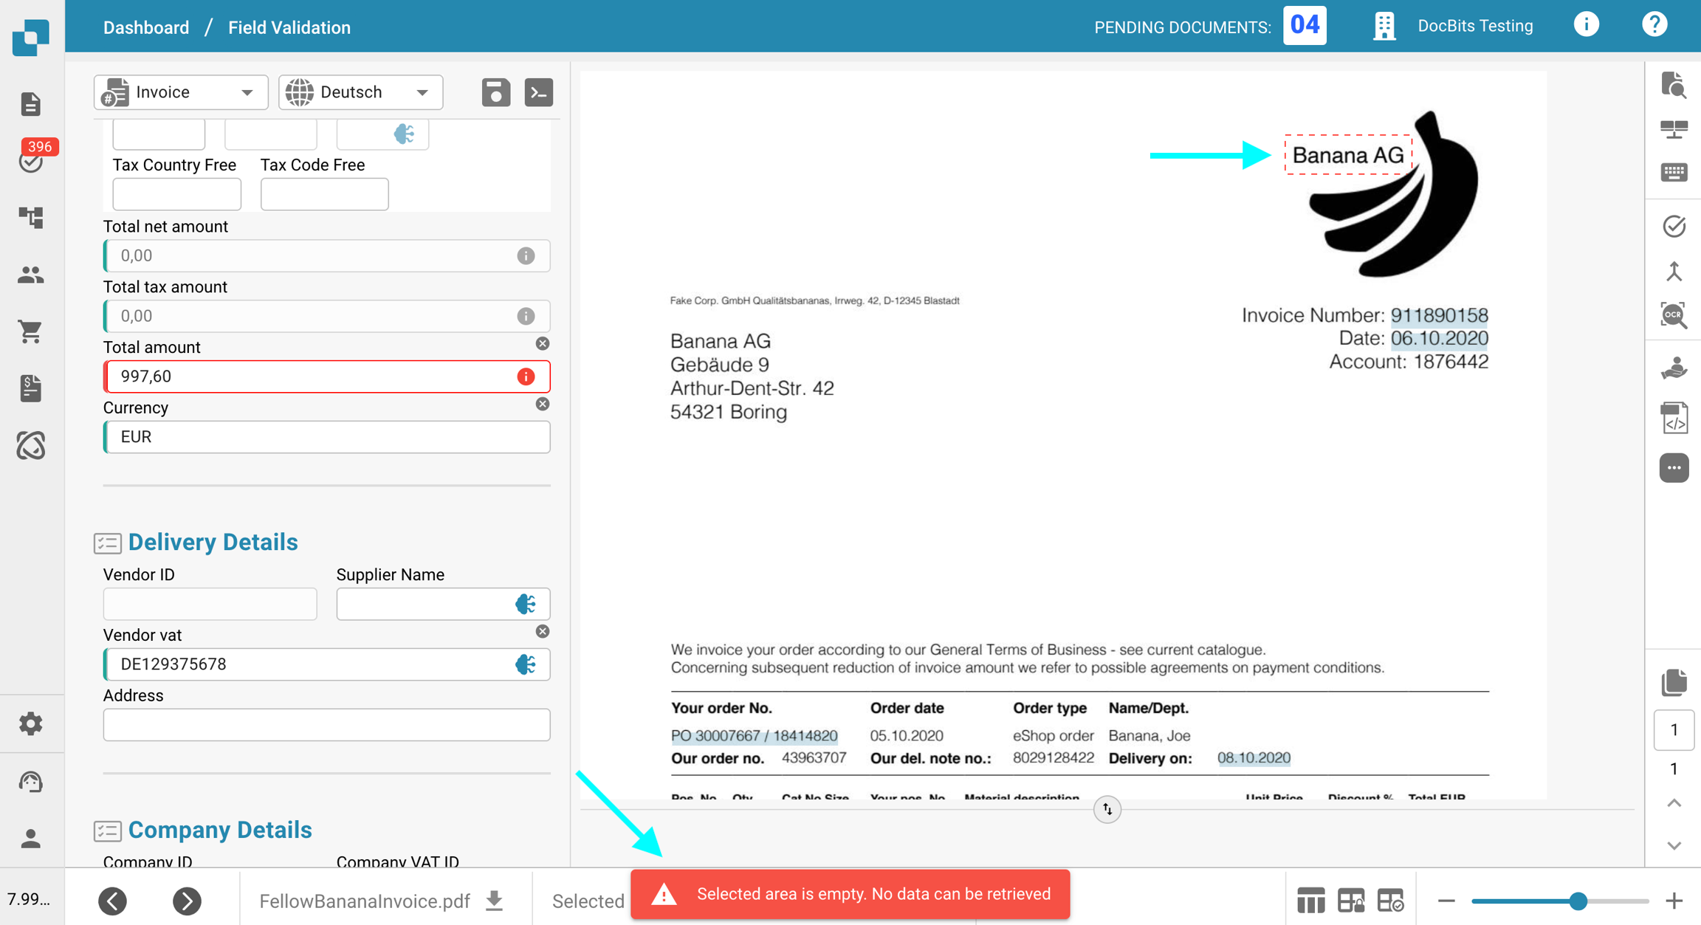Go to Dashboard breadcrumb
The image size is (1701, 925).
point(145,27)
